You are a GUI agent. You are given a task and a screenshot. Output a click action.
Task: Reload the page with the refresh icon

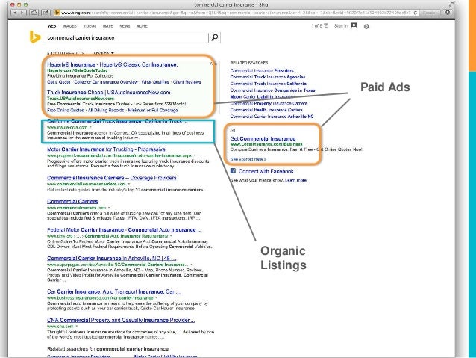[416, 13]
